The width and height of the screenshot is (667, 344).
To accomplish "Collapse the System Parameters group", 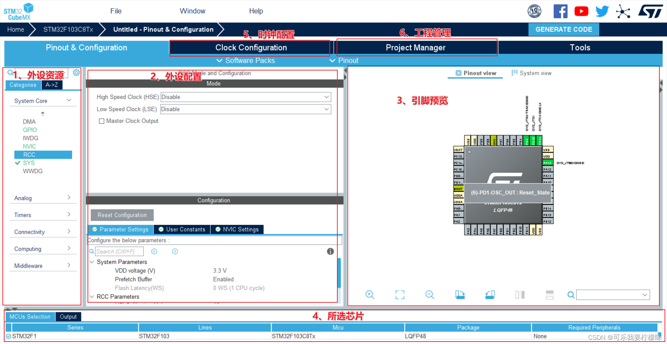I will 92,262.
